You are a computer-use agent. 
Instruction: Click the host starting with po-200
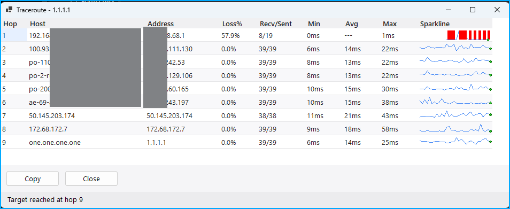pos(40,89)
